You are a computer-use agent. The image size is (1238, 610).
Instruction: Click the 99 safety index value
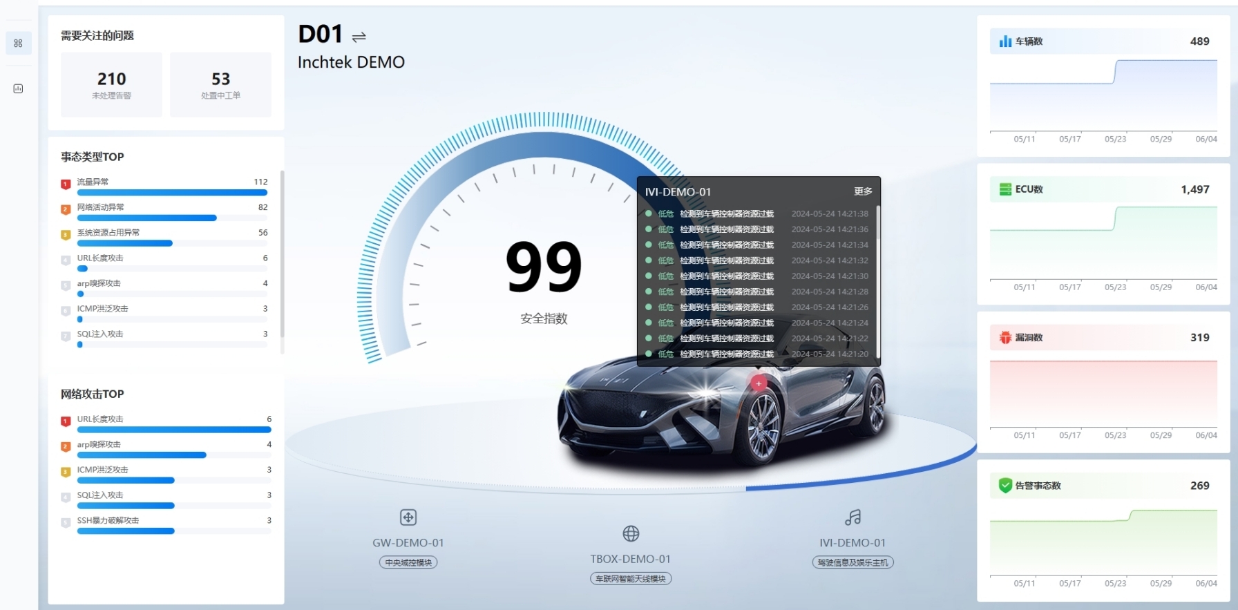(x=544, y=267)
